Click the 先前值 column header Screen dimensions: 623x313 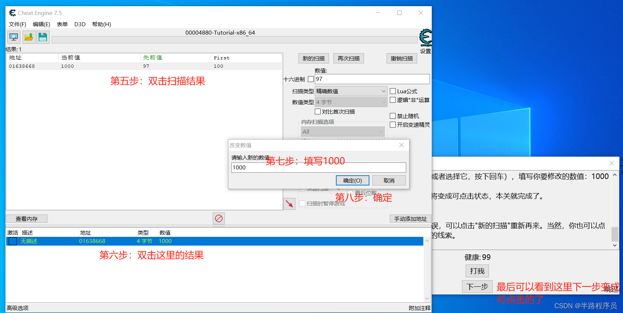click(176, 58)
